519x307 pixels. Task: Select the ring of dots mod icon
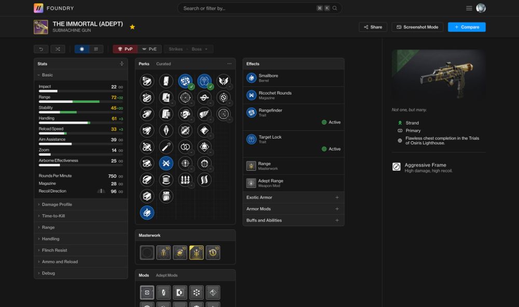(197, 293)
